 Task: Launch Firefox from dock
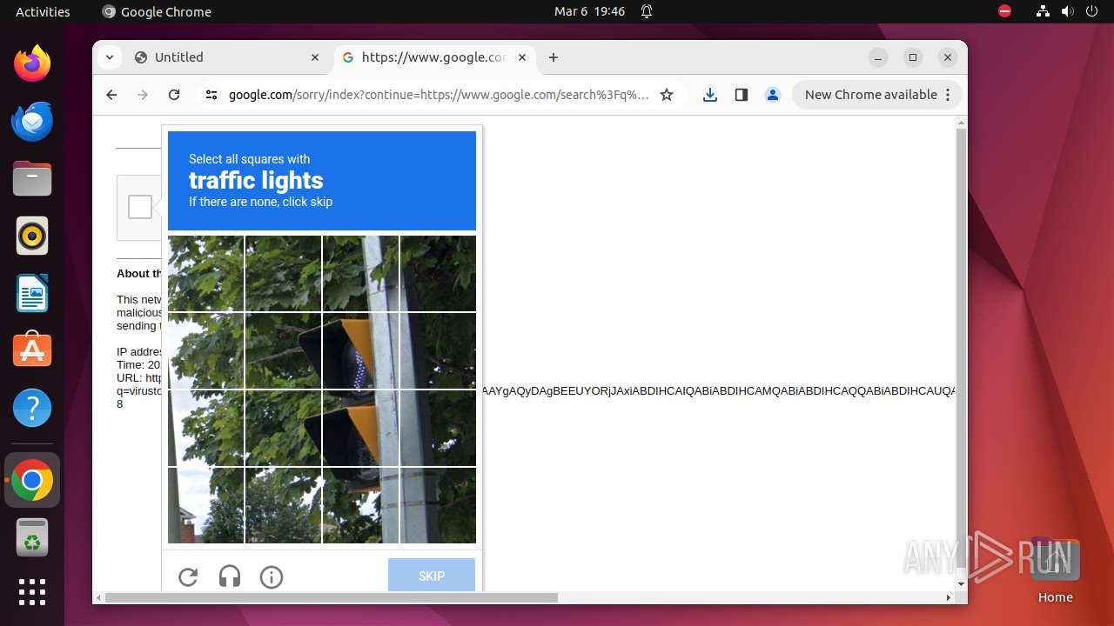[x=32, y=63]
